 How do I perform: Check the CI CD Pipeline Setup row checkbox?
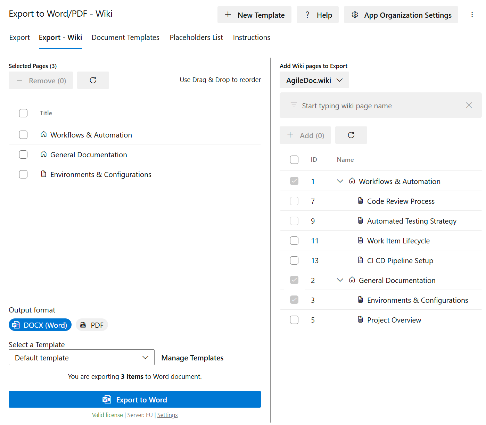pyautogui.click(x=294, y=260)
